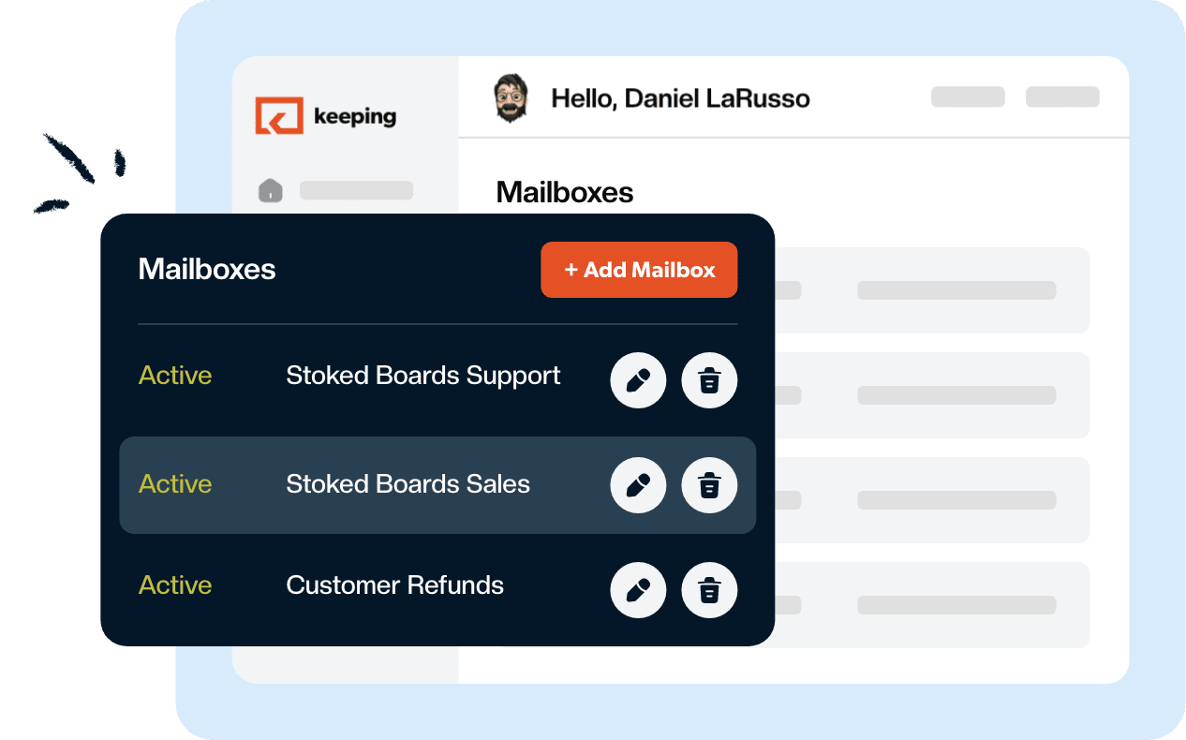Click the Mailboxes page title
Screen dimensions: 1186x740
coord(564,192)
